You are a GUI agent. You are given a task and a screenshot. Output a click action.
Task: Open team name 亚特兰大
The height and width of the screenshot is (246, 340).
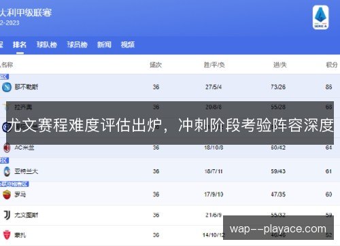[26, 171]
